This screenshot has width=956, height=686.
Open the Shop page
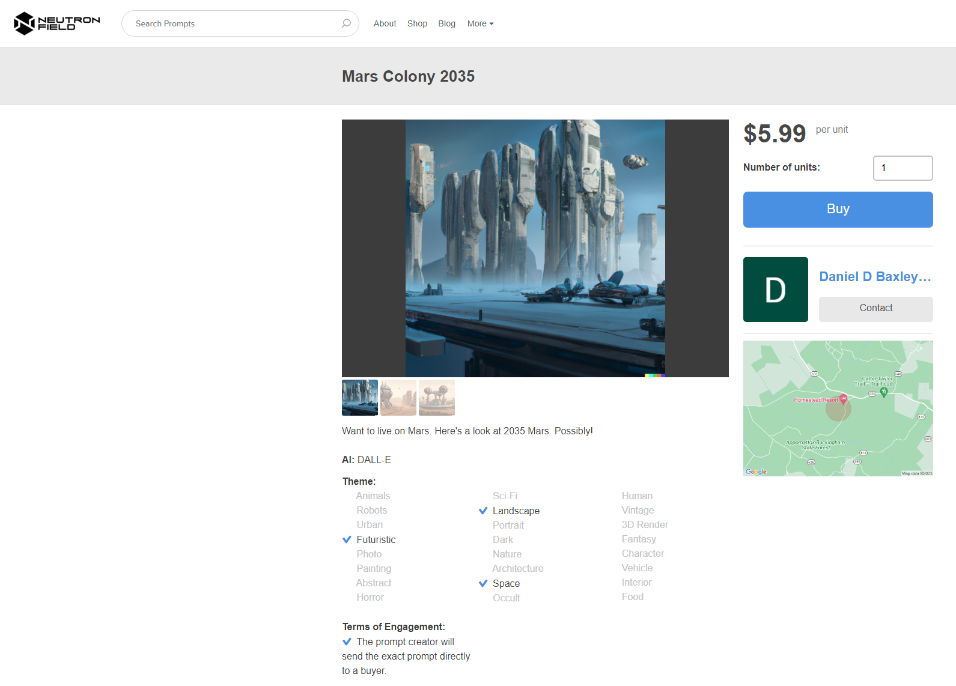pyautogui.click(x=417, y=23)
